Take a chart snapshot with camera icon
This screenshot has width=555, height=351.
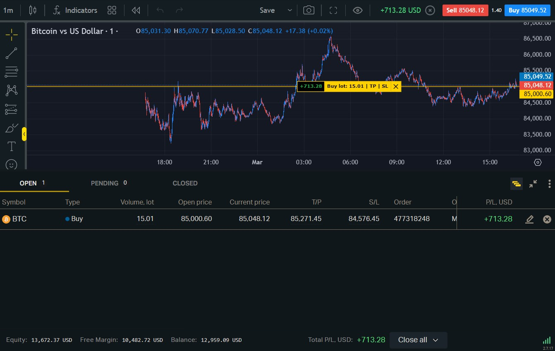tap(309, 10)
